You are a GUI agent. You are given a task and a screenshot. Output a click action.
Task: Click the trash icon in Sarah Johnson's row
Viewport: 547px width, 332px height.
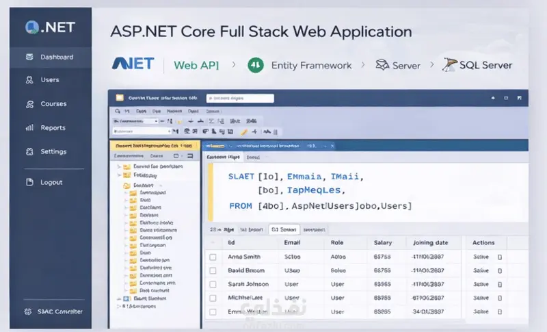pos(500,285)
